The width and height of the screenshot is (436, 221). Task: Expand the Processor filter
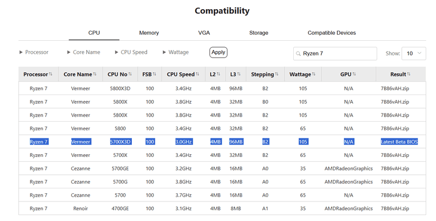(x=34, y=52)
